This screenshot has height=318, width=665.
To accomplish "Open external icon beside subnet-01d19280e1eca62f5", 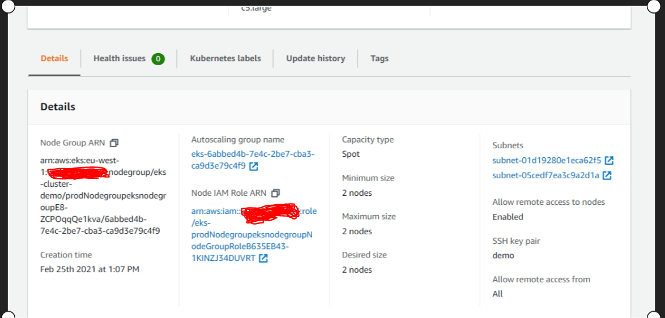I will tap(609, 161).
